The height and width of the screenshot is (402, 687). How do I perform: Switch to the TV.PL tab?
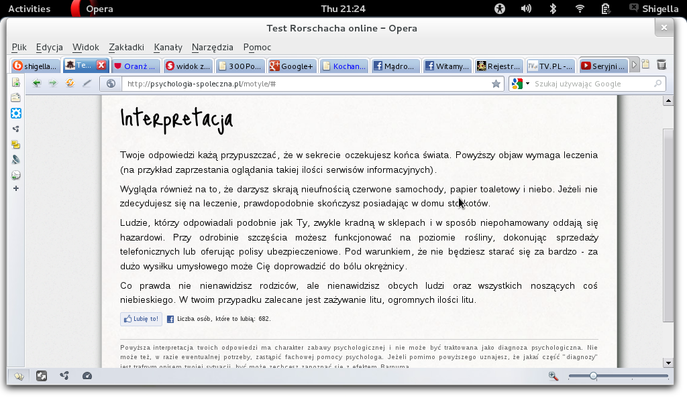[x=551, y=66]
